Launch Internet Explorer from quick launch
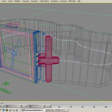The image size is (112, 112). (x=3, y=110)
